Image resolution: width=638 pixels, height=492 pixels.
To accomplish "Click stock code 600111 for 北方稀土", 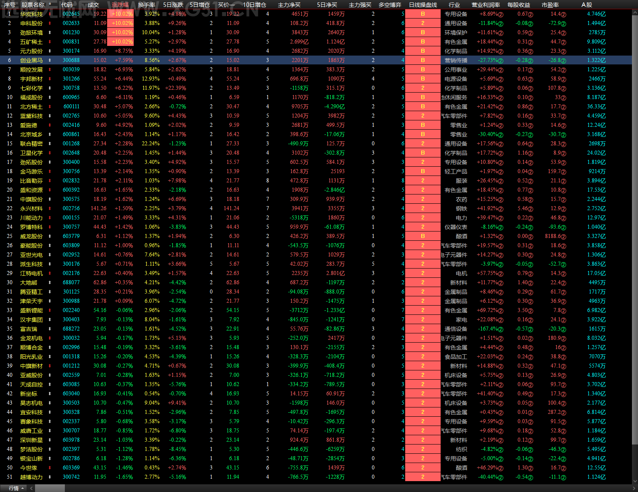I will [x=72, y=107].
